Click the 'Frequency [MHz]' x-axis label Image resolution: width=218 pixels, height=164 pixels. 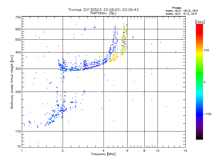pos(103,154)
